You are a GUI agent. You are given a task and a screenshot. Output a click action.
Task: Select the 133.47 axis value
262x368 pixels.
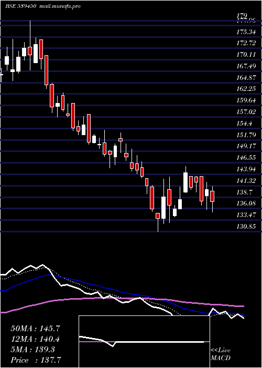pos(246,215)
